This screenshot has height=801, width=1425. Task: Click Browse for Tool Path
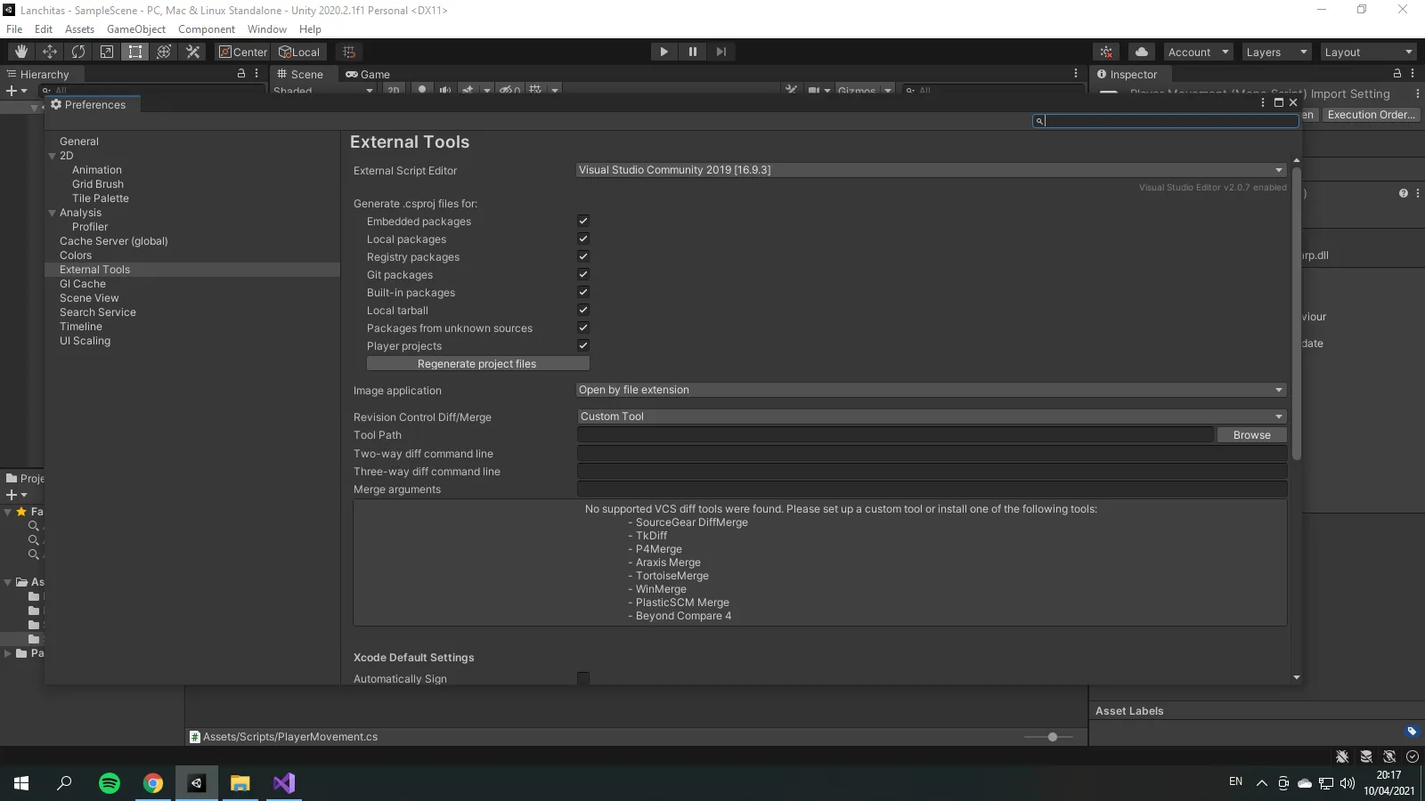point(1251,435)
